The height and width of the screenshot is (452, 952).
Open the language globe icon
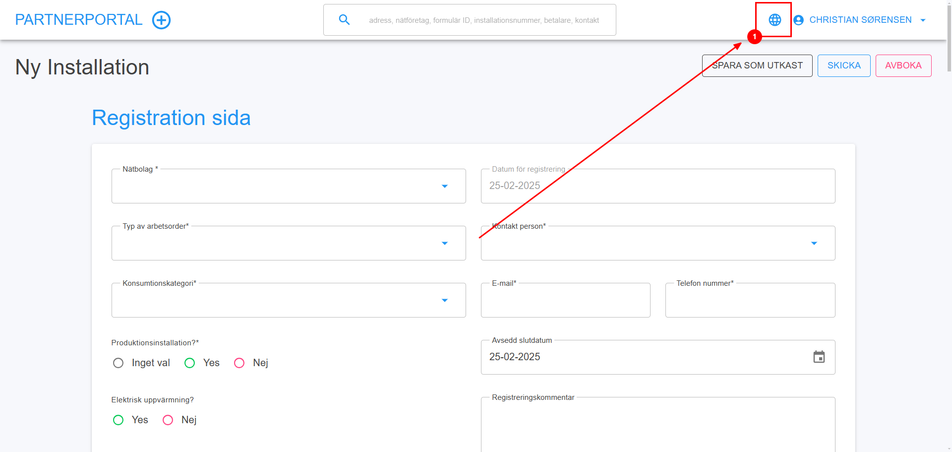[774, 20]
